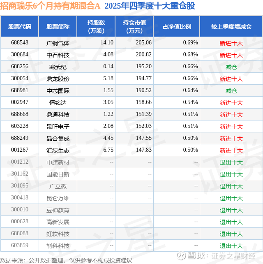This screenshot has width=263, height=264.
Task: Click the fund title 招商瑞乐6个月持有期混合A
Action: pos(50,6)
